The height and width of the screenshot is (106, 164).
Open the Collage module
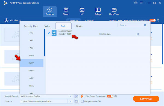click(98, 11)
